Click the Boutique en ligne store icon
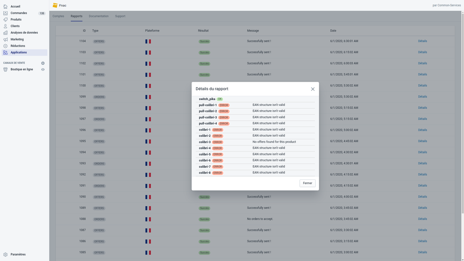The image size is (464, 261). tap(5, 69)
